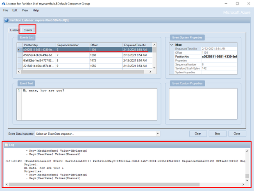Click the Close button
This screenshot has width=254, height=191.
pyautogui.click(x=237, y=134)
